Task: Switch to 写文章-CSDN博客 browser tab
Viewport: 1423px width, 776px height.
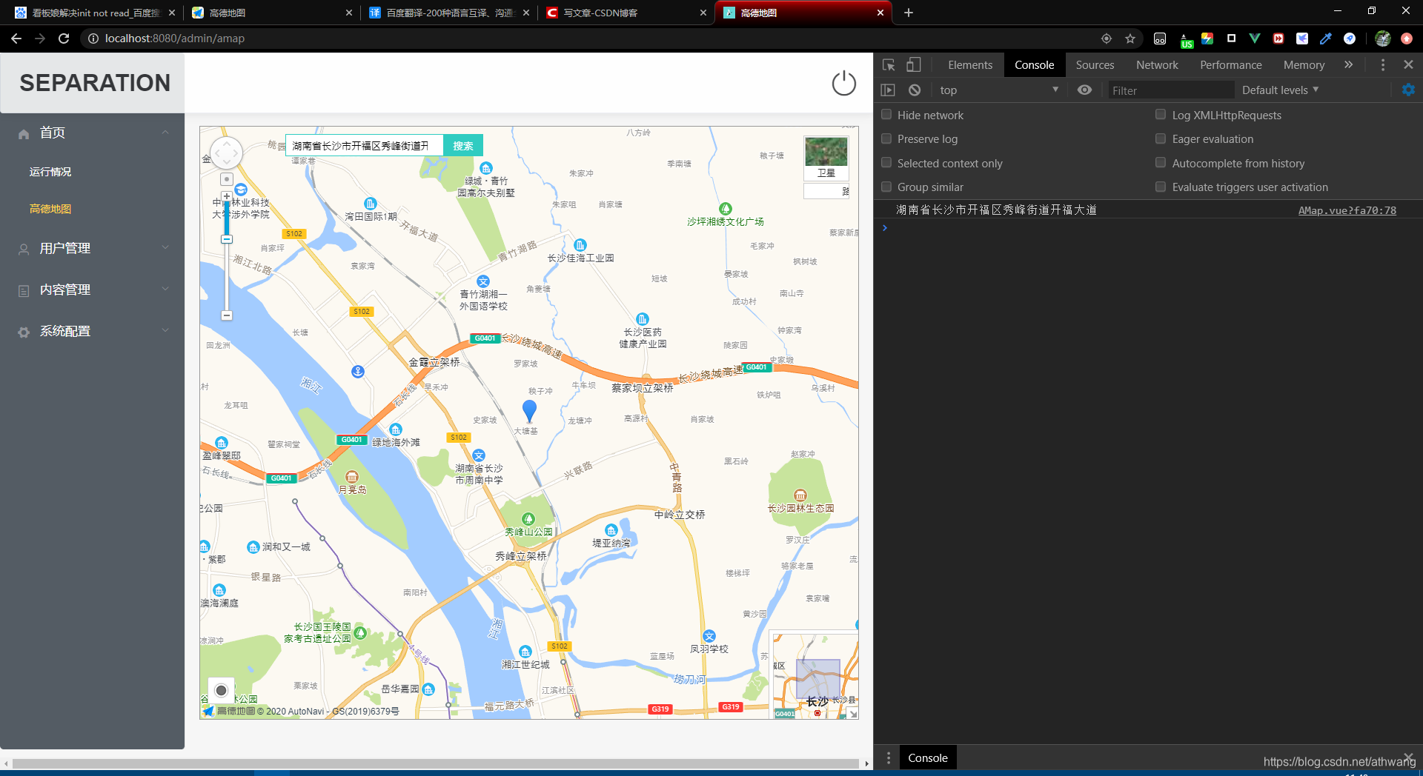Action: [626, 13]
